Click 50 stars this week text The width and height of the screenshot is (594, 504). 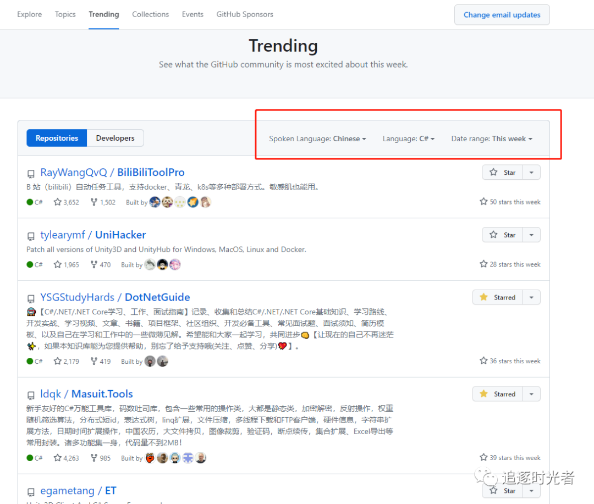click(x=510, y=202)
